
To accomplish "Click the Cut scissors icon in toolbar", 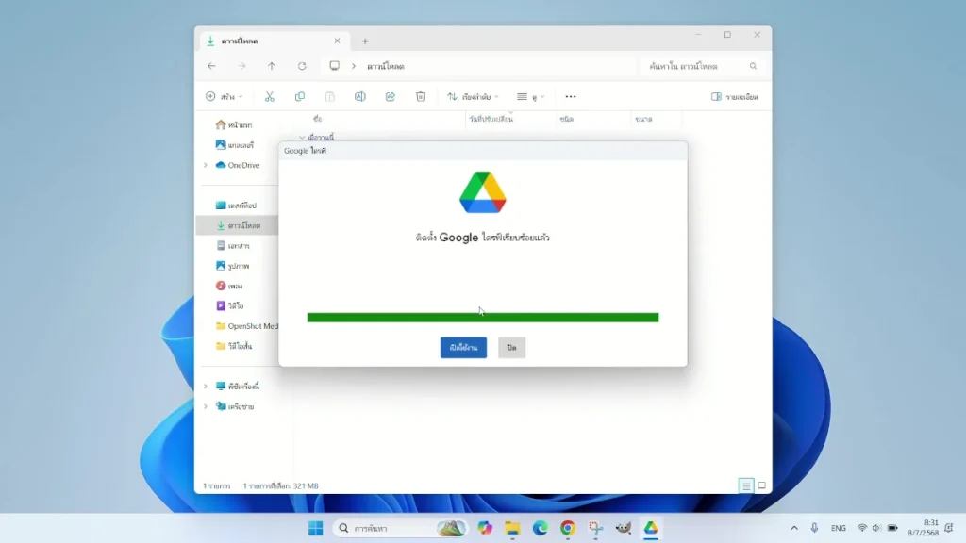I will (x=269, y=96).
